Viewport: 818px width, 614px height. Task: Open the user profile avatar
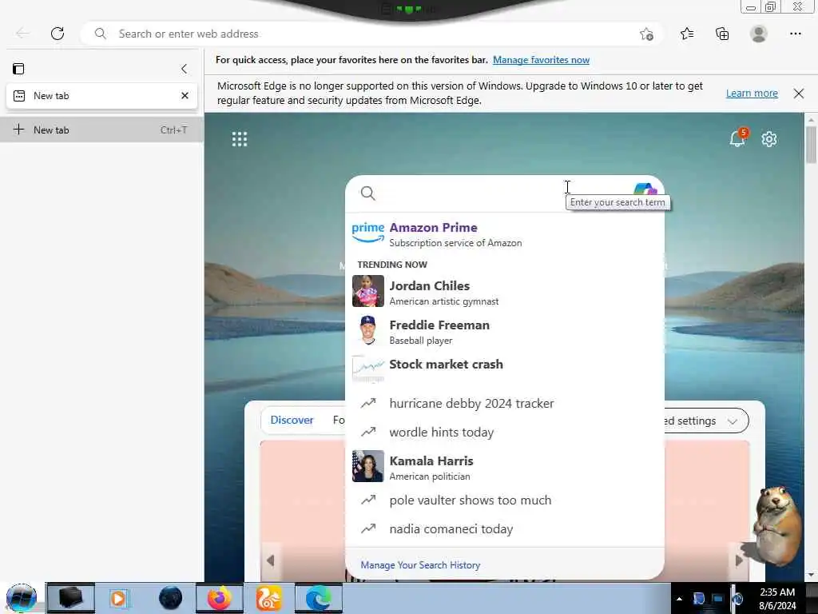coord(759,34)
